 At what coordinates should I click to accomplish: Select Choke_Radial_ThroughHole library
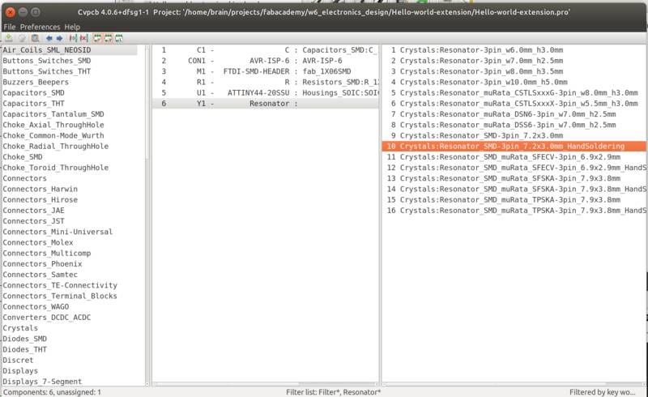55,147
